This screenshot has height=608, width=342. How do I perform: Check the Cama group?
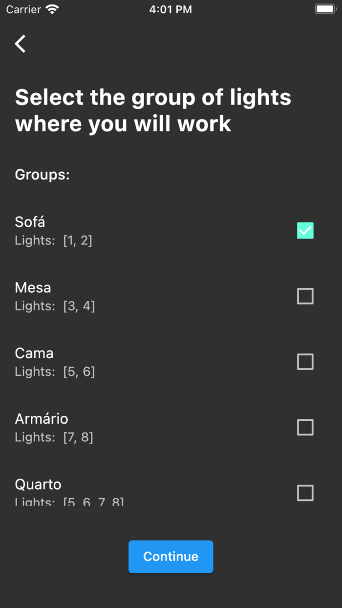tap(305, 362)
